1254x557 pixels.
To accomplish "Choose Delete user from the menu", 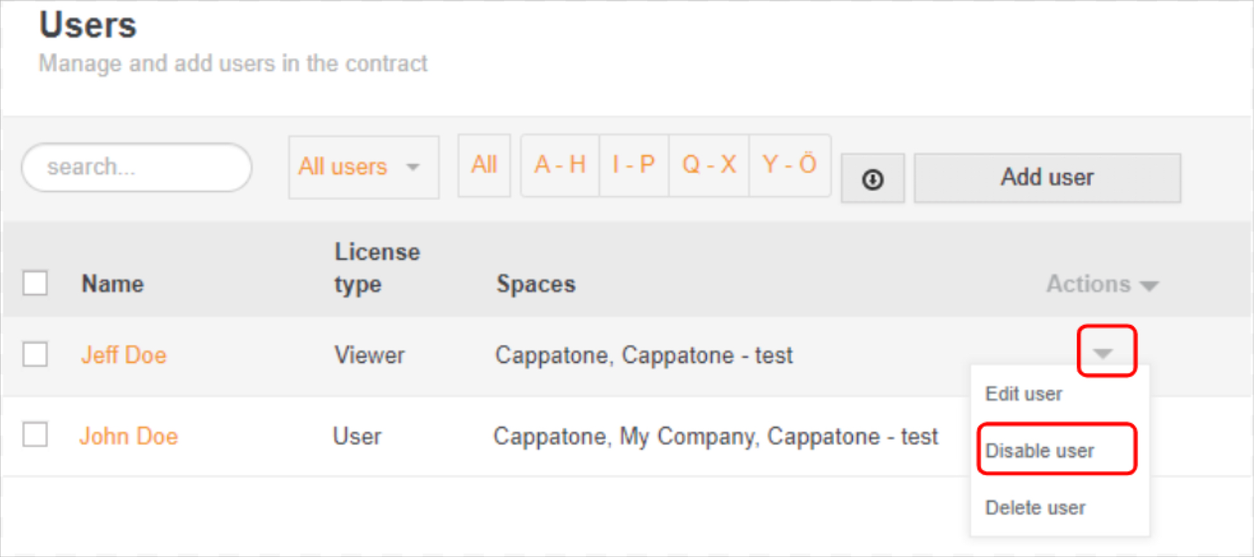I will click(x=1035, y=508).
